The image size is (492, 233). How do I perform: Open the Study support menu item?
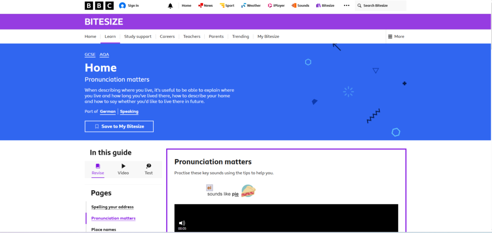137,37
